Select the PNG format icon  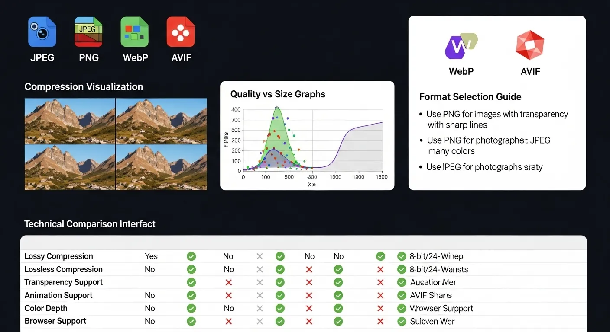[88, 31]
